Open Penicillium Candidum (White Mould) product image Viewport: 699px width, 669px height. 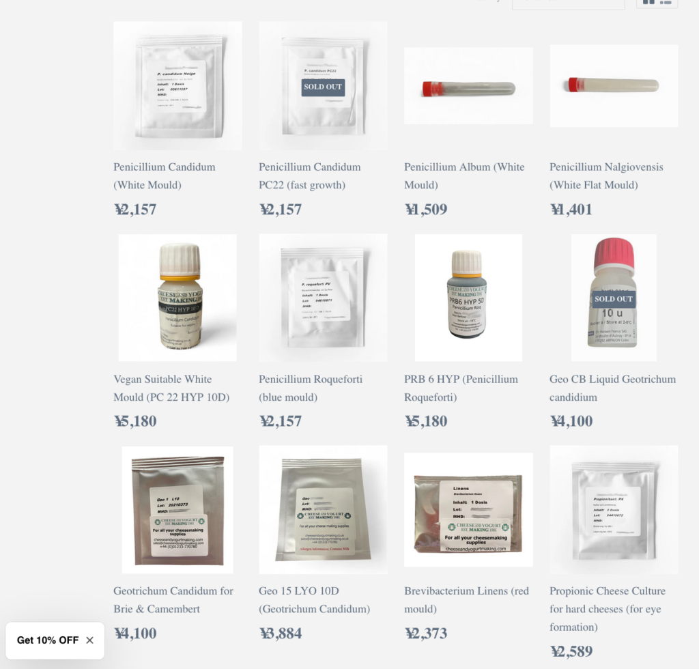pos(177,85)
